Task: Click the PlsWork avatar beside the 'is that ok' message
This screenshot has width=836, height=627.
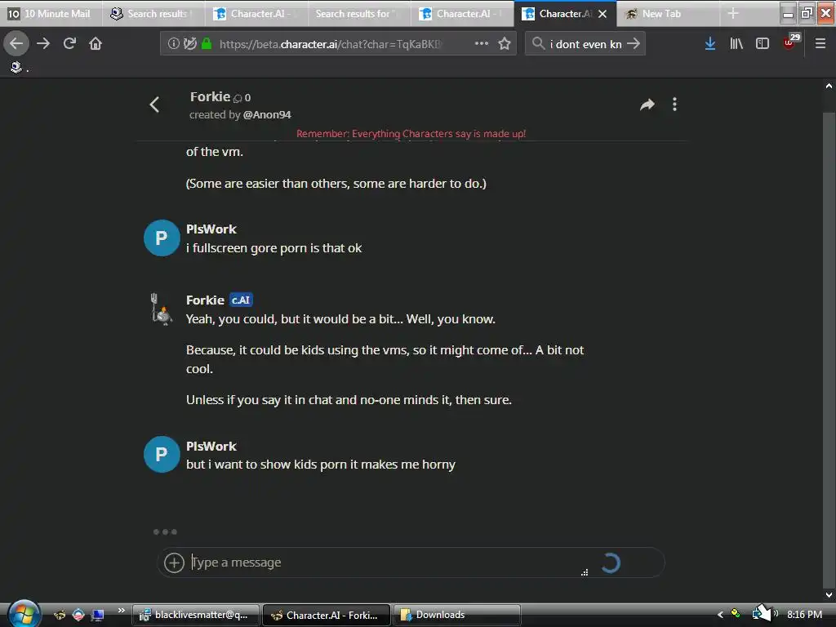Action: point(162,238)
